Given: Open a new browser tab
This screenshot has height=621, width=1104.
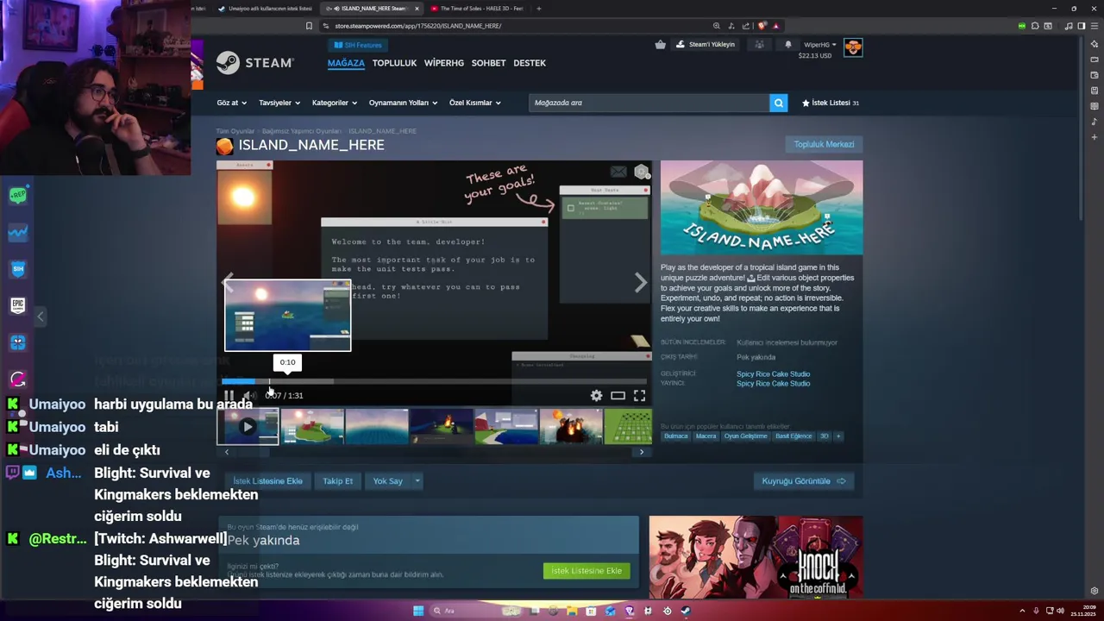Looking at the screenshot, I should coord(539,9).
